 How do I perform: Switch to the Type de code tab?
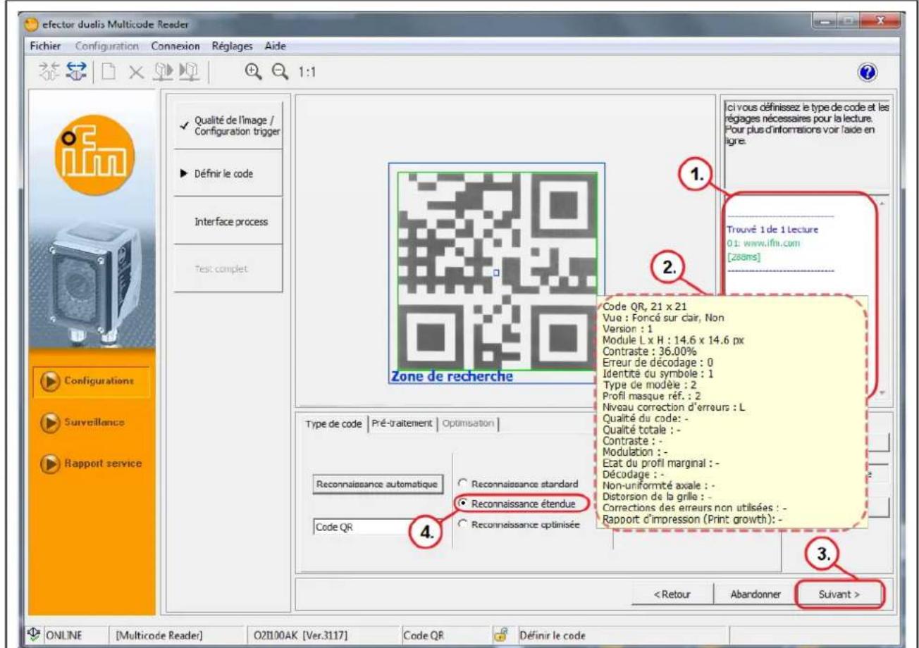335,423
